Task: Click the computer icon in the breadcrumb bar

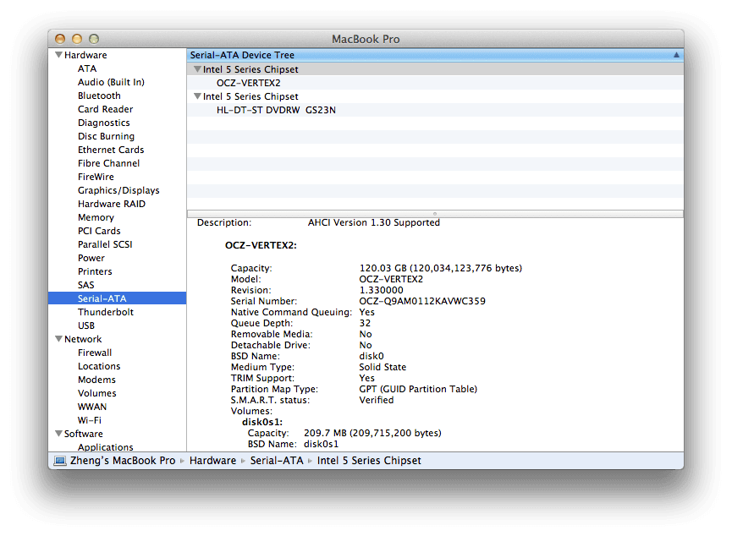Action: [x=59, y=461]
